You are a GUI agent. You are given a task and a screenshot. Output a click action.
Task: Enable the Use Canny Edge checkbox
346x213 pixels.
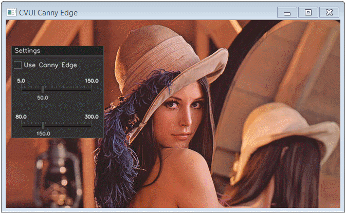pos(17,65)
